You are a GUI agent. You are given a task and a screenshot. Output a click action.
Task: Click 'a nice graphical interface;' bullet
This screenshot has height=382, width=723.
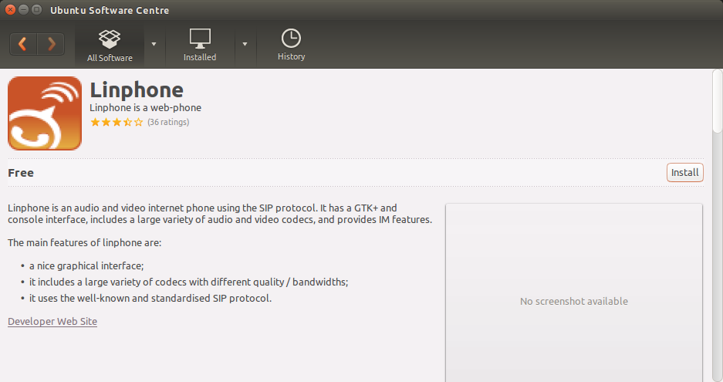(x=86, y=266)
